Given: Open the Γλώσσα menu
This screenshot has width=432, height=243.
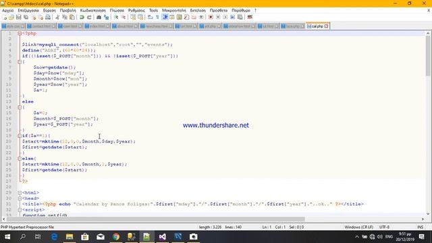Looking at the screenshot, I should point(117,11).
